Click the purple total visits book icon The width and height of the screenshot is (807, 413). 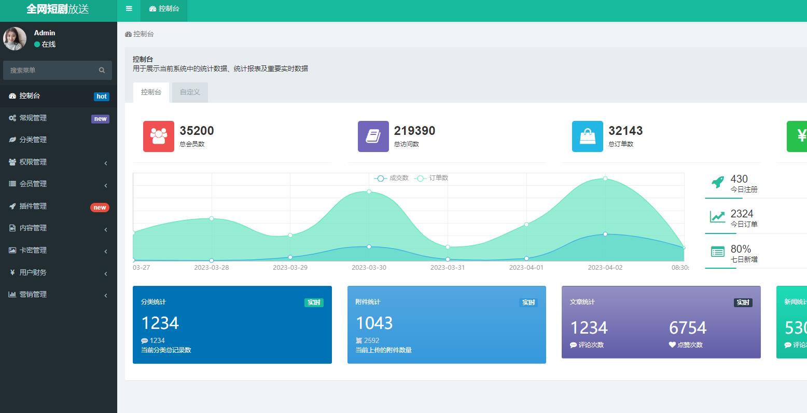coord(373,136)
